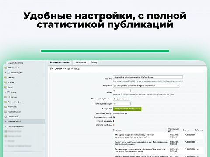Switch to the Источник и статистика tab

coord(60,62)
